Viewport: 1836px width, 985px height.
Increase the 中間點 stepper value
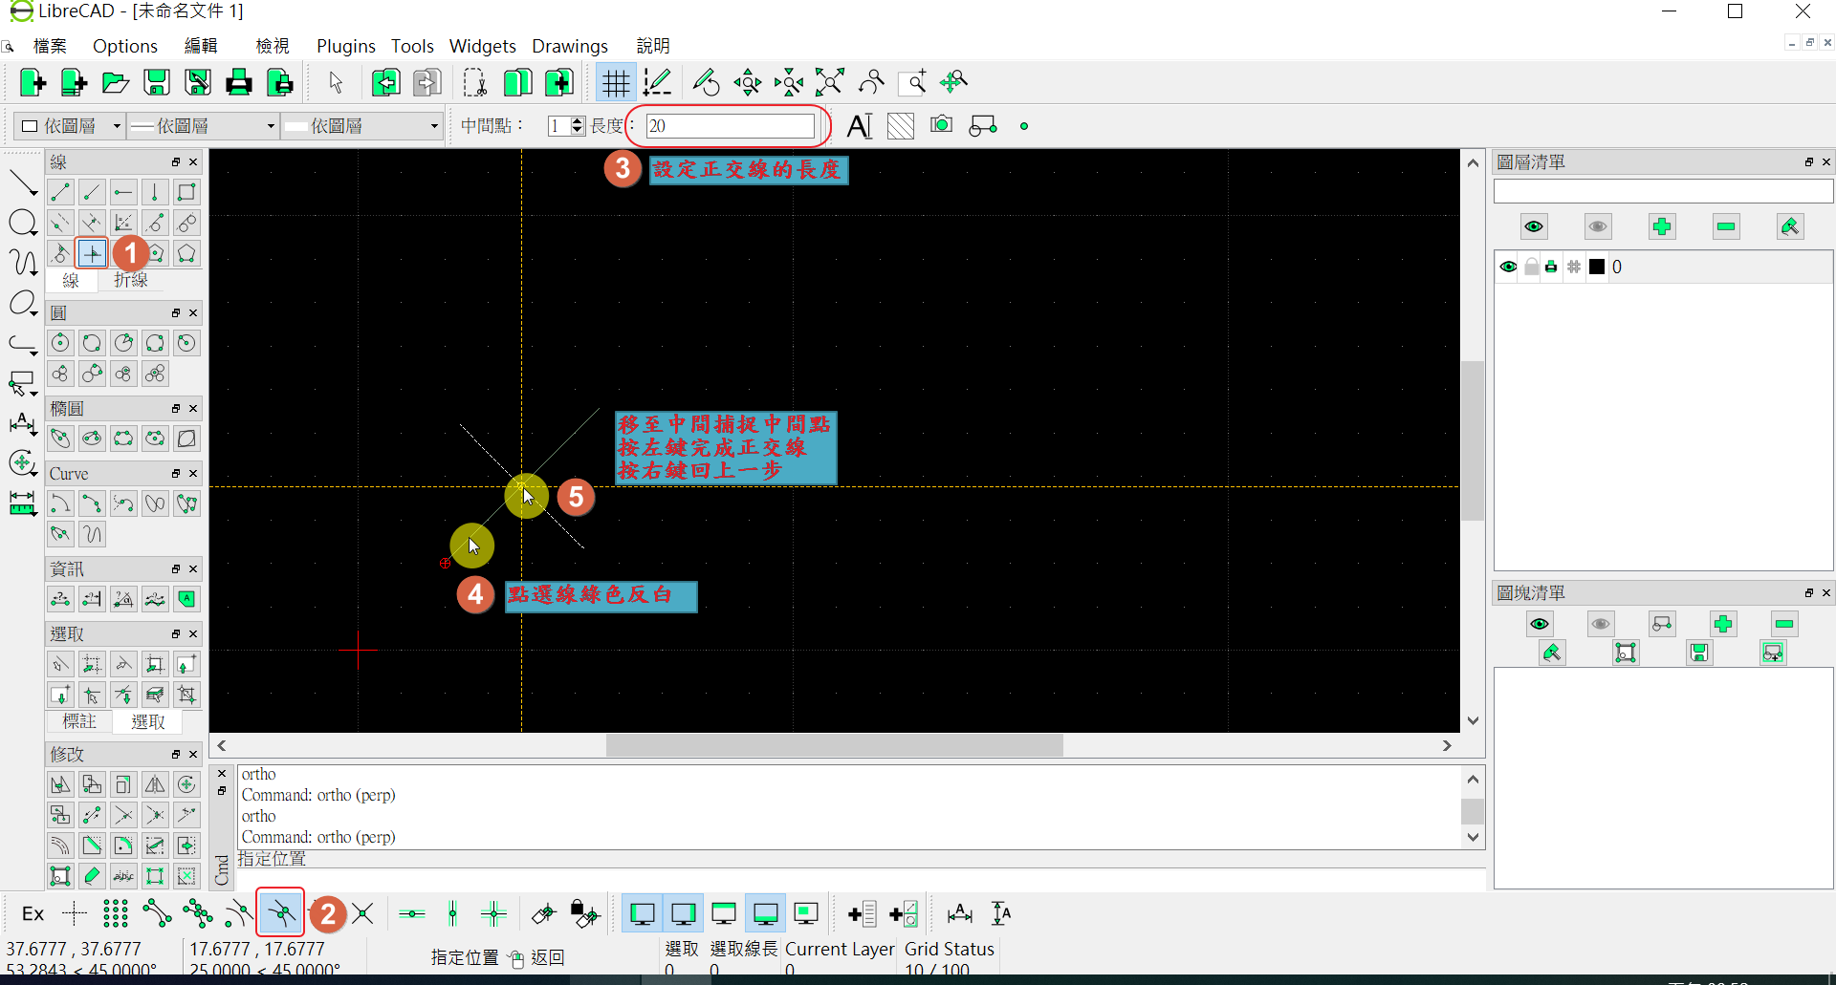click(x=578, y=120)
